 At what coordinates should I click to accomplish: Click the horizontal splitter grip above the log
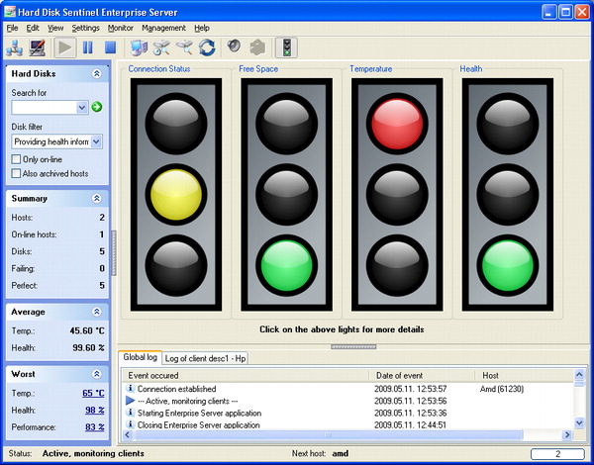click(353, 347)
